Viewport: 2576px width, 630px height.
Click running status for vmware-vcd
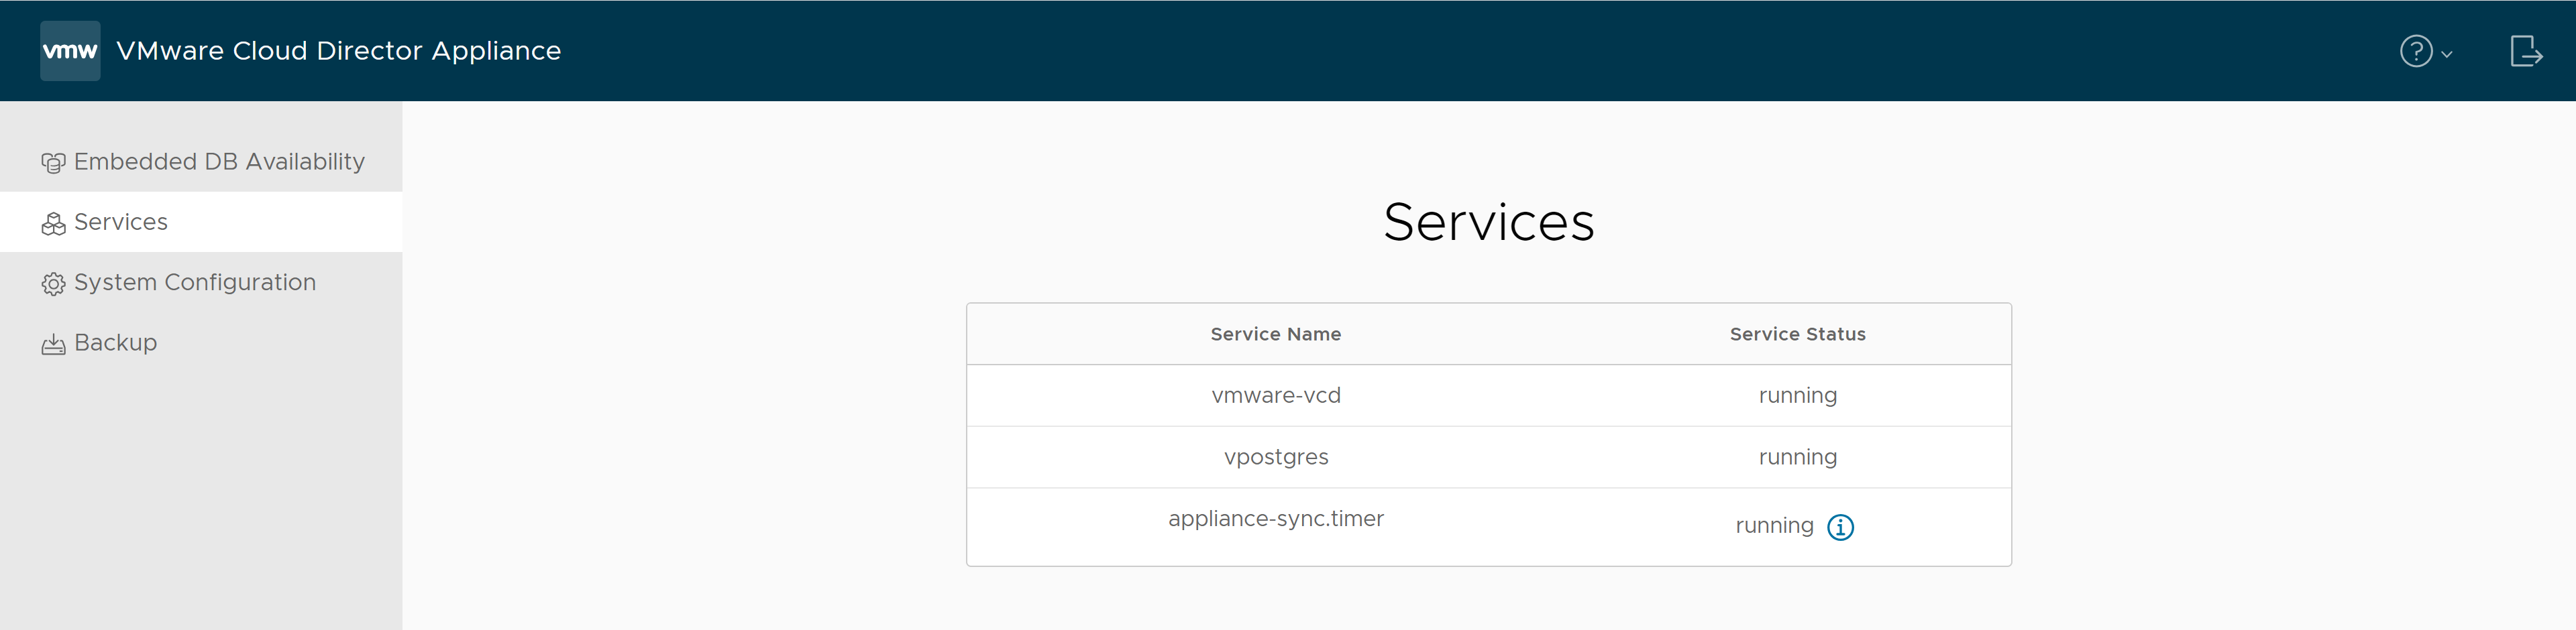tap(1797, 396)
